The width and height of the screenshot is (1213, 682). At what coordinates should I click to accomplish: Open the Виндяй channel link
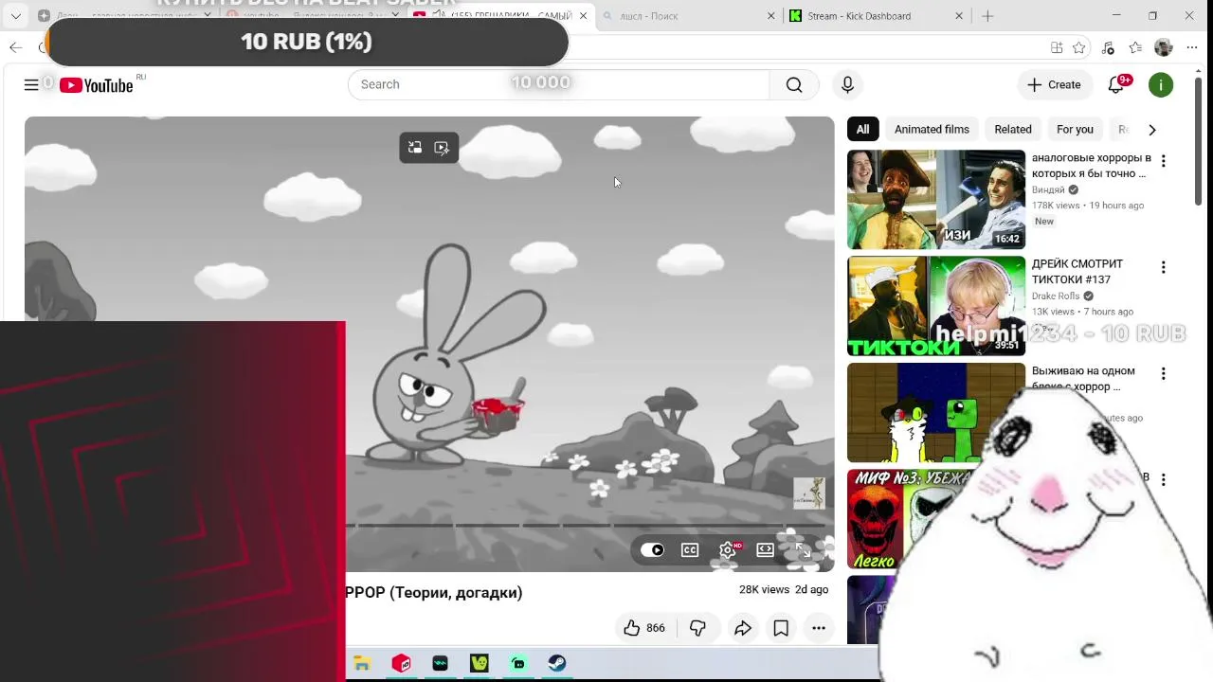point(1048,189)
